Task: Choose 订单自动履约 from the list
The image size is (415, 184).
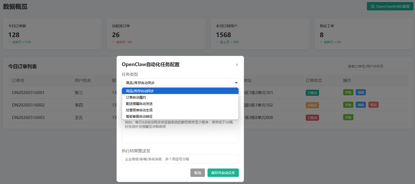Action: (180, 97)
